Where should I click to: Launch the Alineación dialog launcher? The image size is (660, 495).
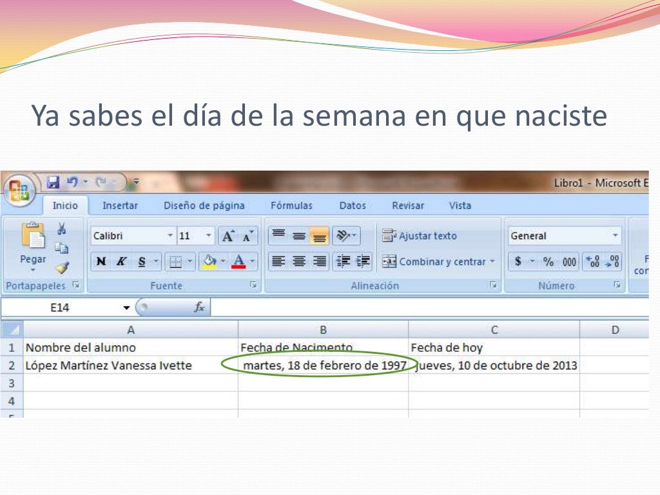pos(493,286)
